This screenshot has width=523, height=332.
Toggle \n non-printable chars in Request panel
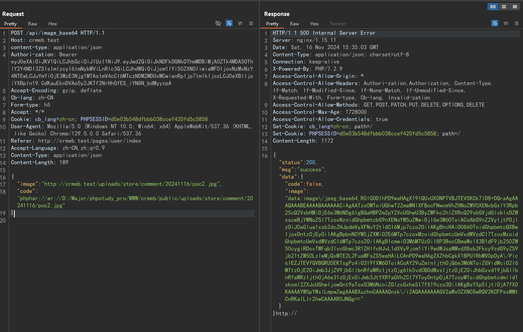coord(240,23)
